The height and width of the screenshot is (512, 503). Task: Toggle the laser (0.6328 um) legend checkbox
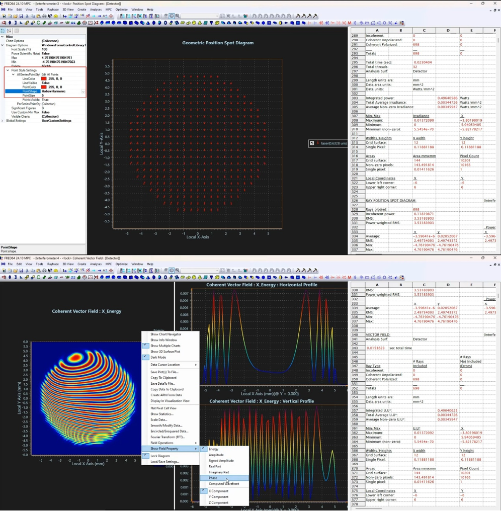point(312,143)
